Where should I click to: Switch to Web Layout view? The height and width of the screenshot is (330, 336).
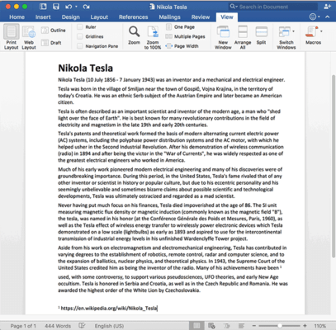[29, 32]
